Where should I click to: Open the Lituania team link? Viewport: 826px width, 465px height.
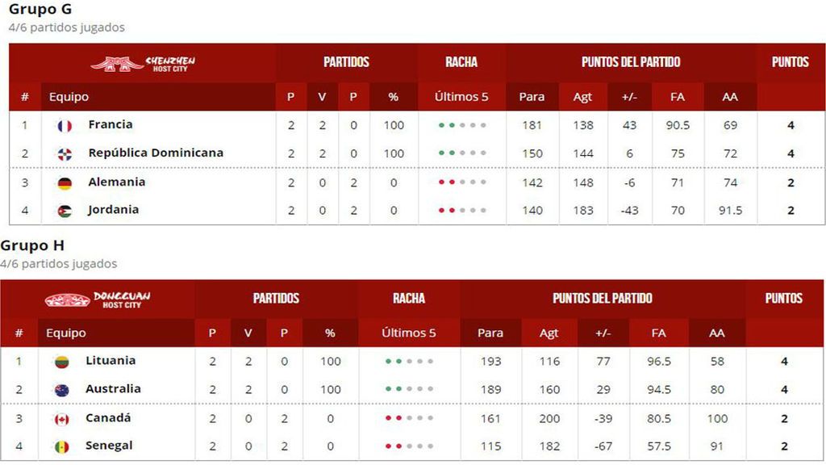click(x=111, y=360)
